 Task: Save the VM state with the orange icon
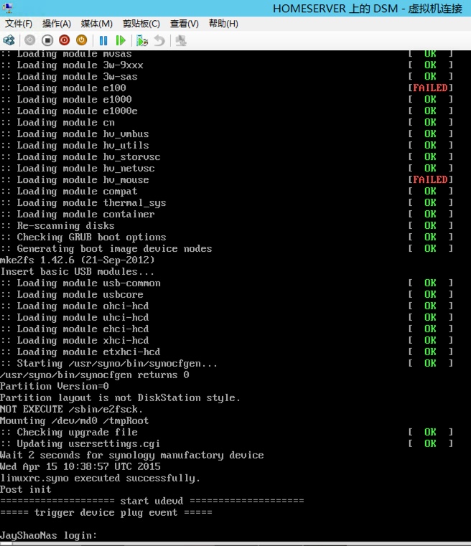tap(82, 40)
